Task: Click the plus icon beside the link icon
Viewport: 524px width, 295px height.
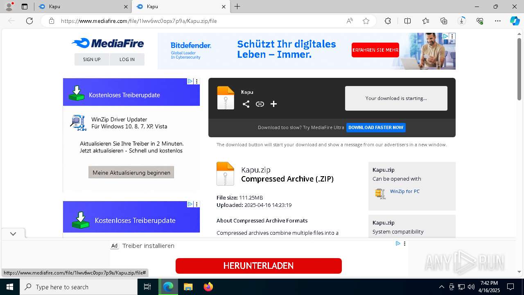Action: [274, 104]
